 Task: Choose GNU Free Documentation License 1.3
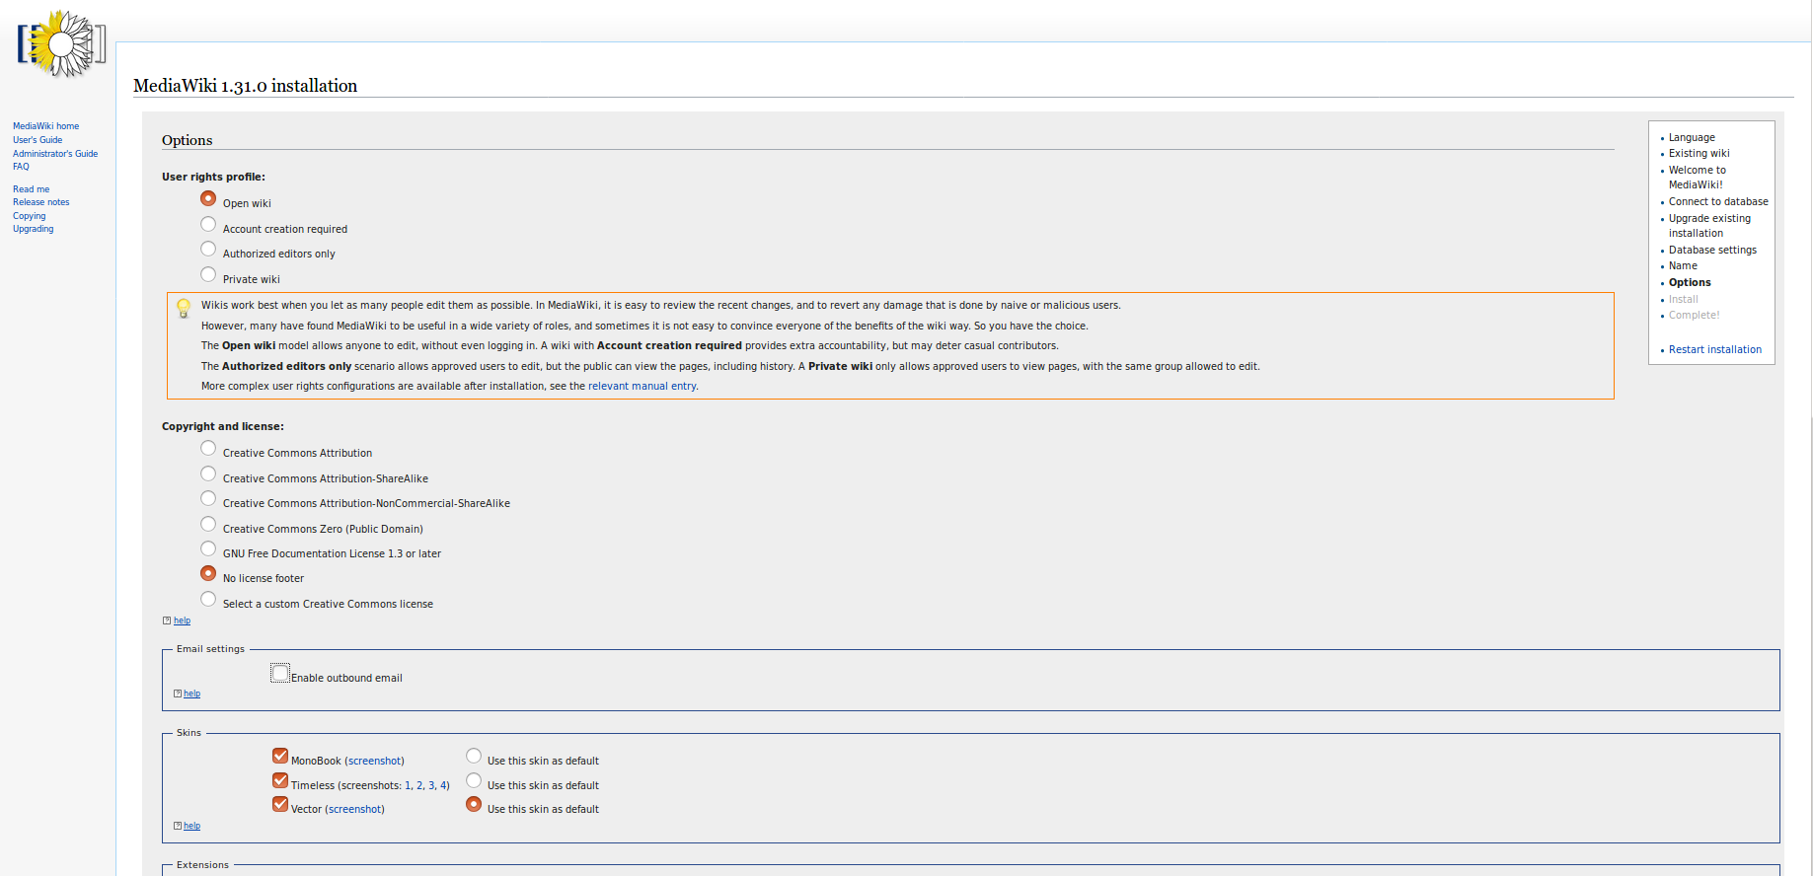tap(208, 548)
